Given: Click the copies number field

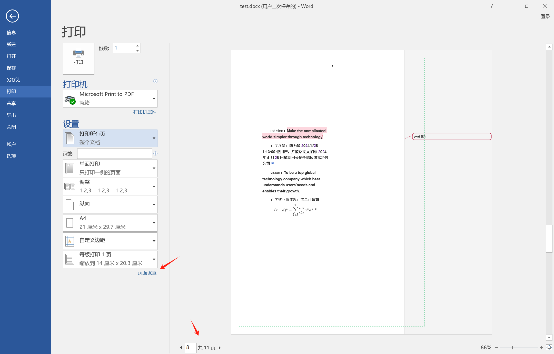Looking at the screenshot, I should point(124,48).
